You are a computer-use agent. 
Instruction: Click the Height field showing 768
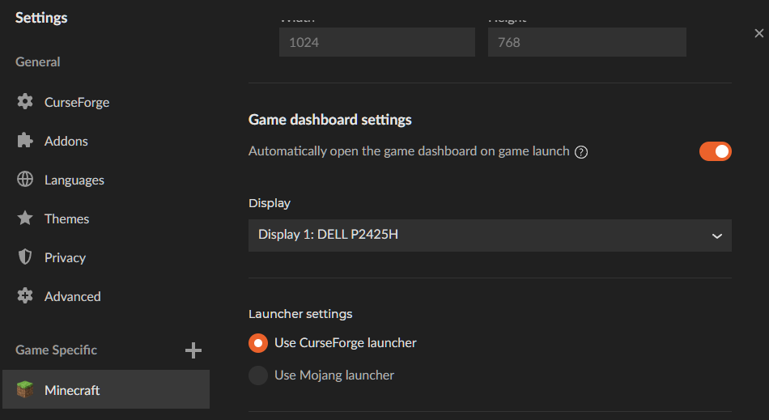(587, 42)
